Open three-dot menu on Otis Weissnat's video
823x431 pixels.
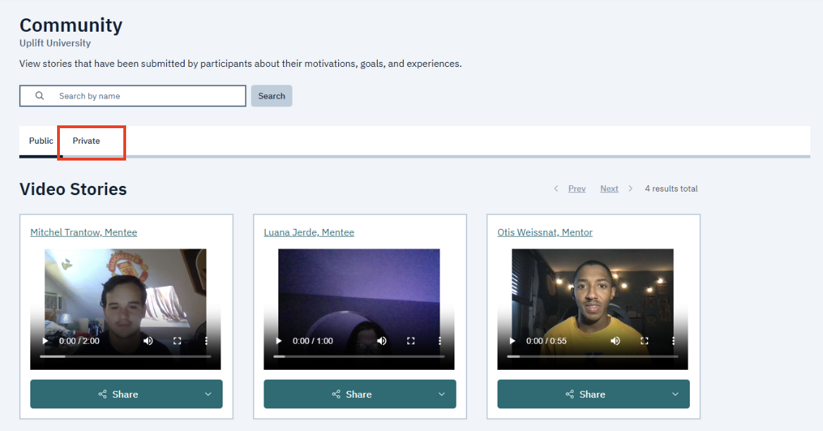(x=673, y=341)
